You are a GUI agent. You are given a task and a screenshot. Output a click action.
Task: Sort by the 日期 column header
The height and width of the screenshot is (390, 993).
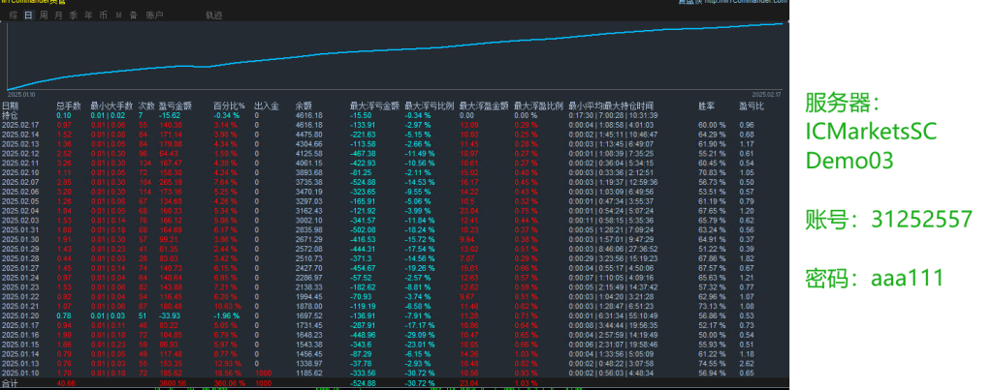click(10, 106)
